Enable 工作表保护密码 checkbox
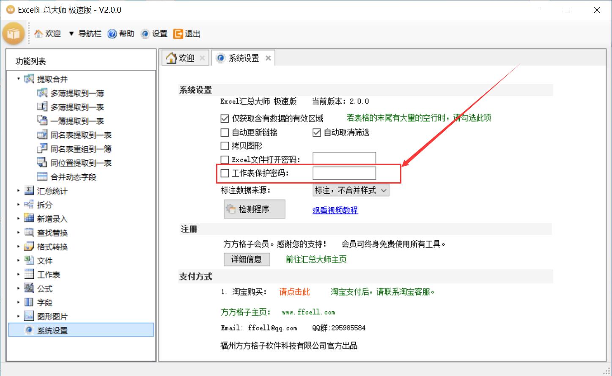 [x=225, y=173]
